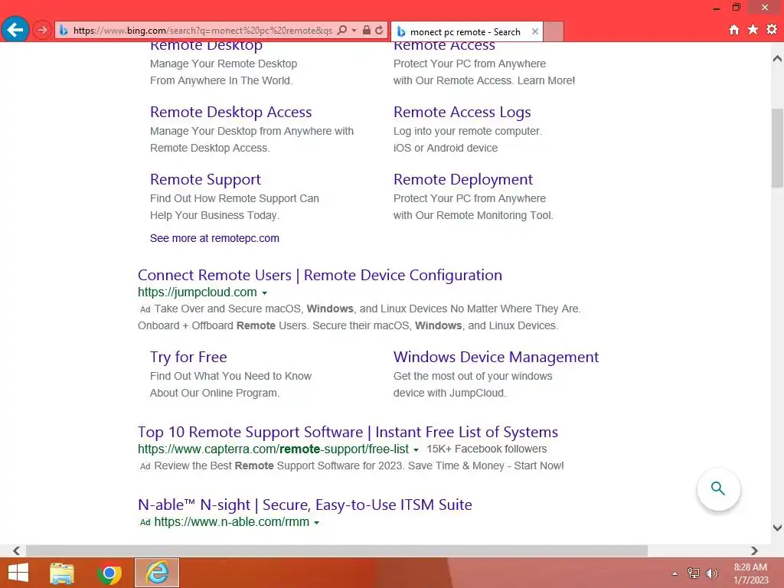
Task: Click 'Get the most out of your windows' text
Action: [x=473, y=376]
